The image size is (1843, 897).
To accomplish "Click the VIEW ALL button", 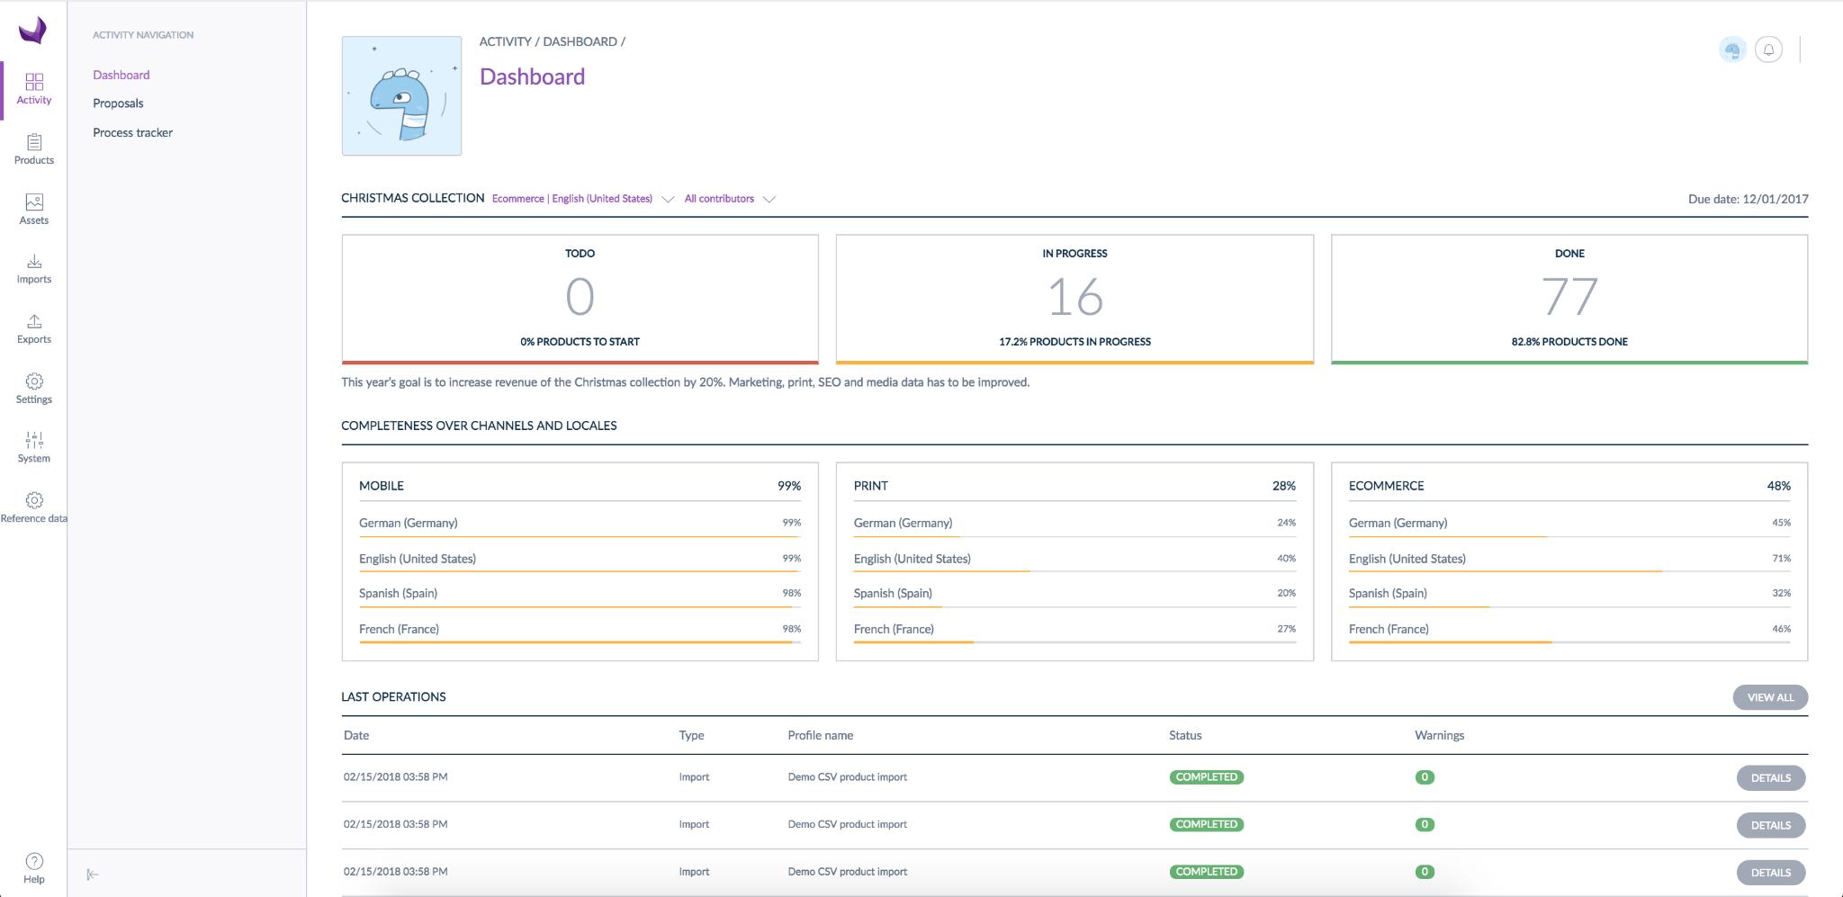I will (x=1770, y=697).
